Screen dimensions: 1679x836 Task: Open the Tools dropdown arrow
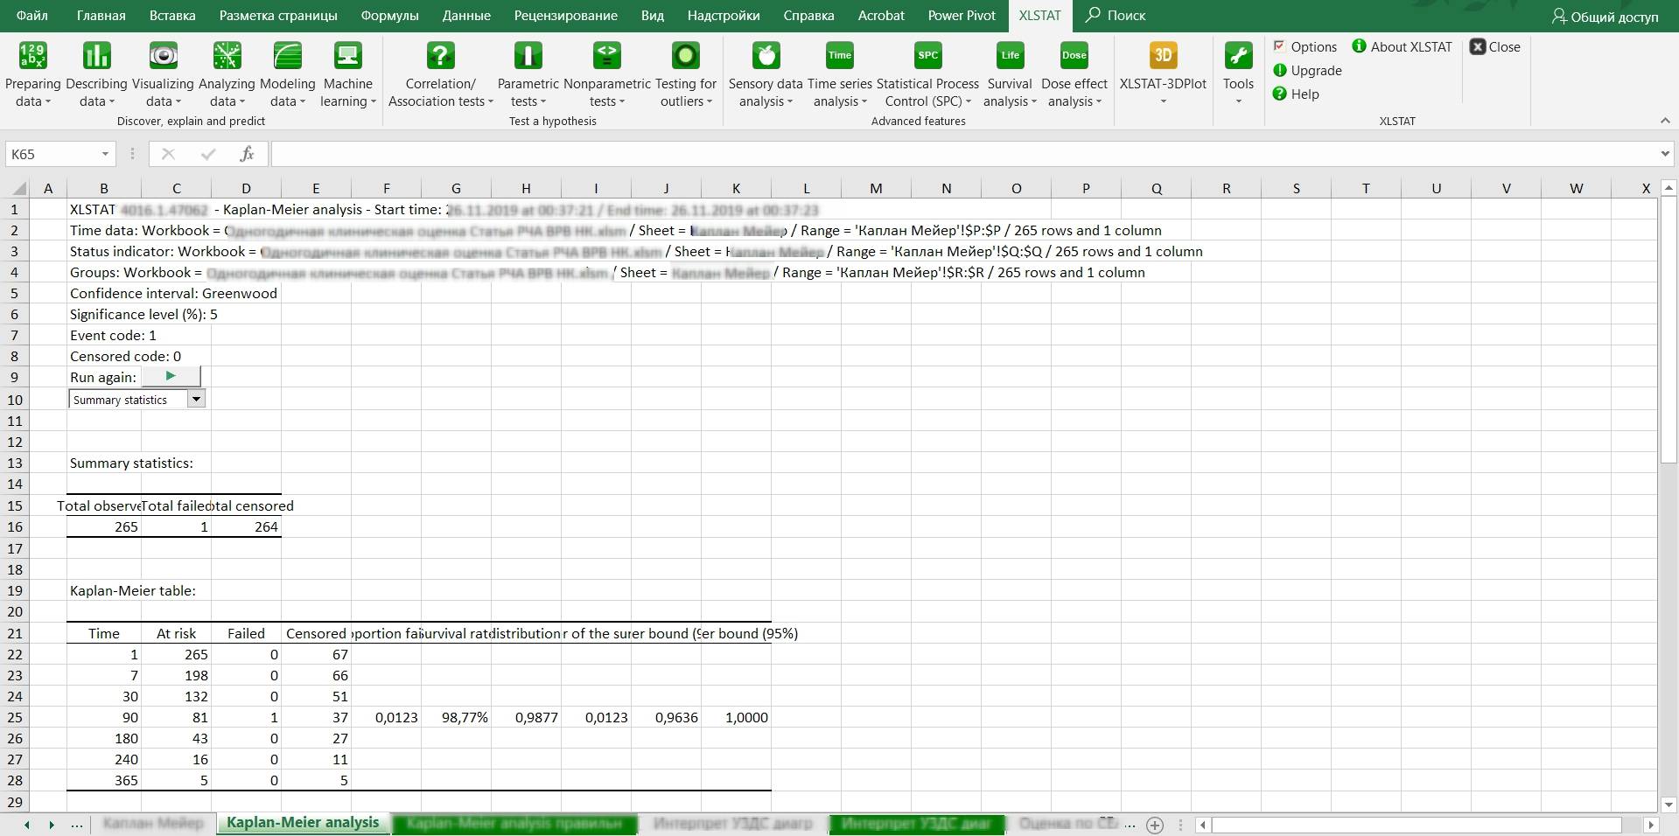[1238, 102]
